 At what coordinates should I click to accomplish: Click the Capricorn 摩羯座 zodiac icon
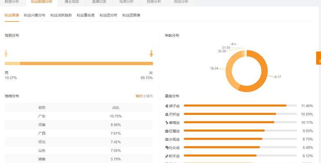167,123
